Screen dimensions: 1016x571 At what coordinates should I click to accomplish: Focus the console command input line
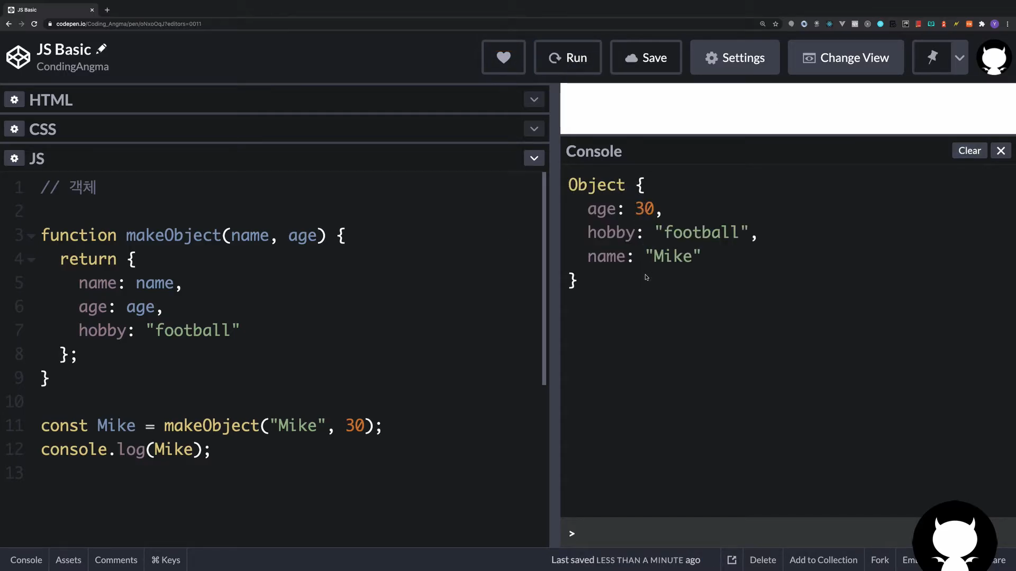pyautogui.click(x=741, y=533)
